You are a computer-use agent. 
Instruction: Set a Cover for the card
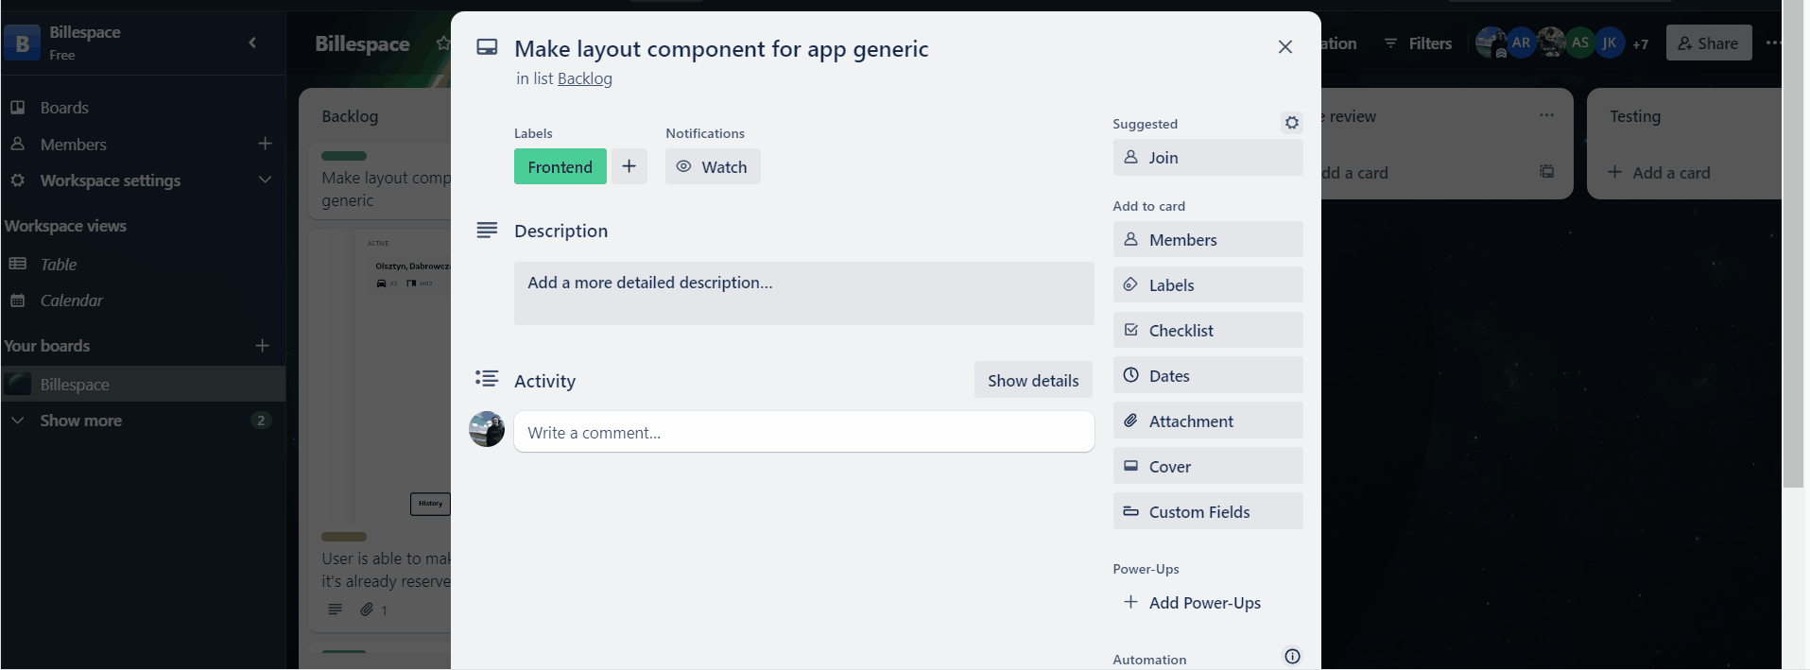click(1207, 466)
